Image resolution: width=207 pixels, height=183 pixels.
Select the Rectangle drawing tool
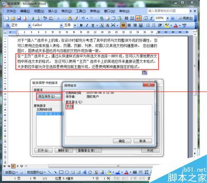click(x=61, y=172)
